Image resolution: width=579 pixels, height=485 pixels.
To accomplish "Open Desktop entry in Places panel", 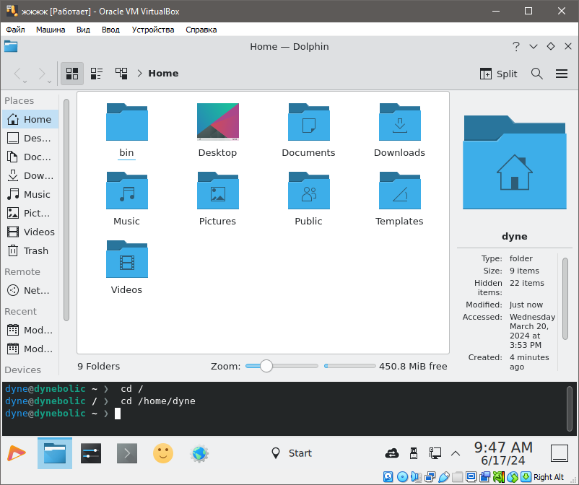I will [x=30, y=138].
